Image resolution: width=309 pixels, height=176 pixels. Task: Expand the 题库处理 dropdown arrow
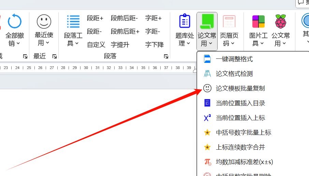(x=188, y=43)
